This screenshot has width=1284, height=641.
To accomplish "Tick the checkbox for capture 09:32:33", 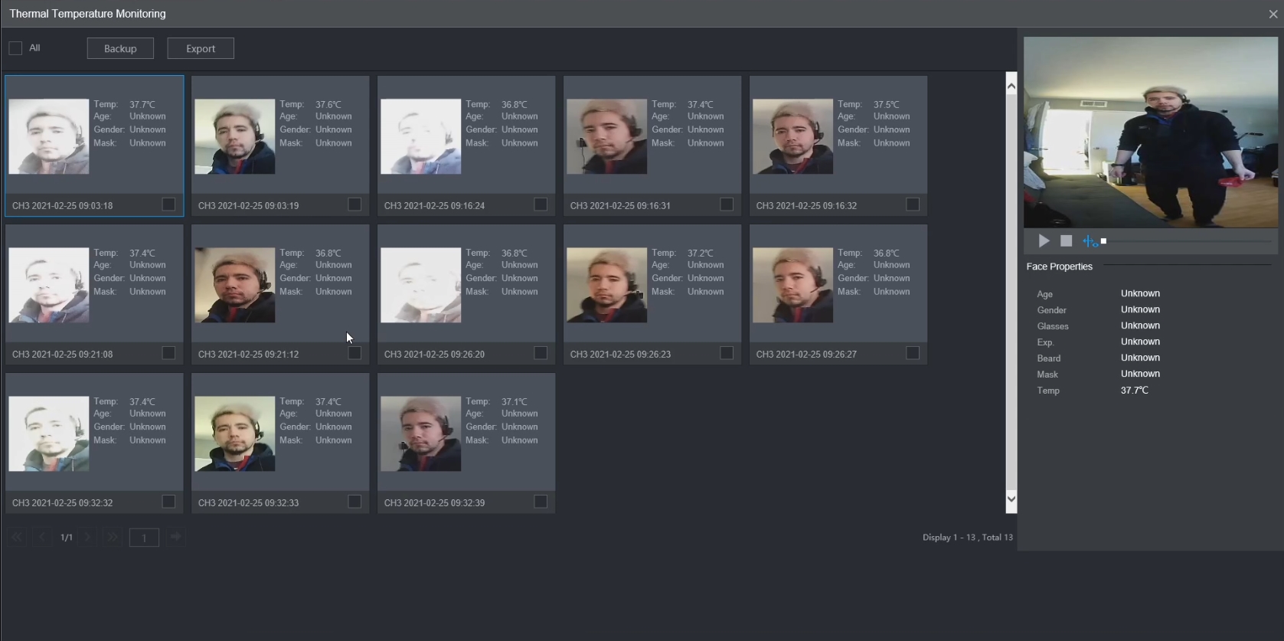I will (x=354, y=502).
